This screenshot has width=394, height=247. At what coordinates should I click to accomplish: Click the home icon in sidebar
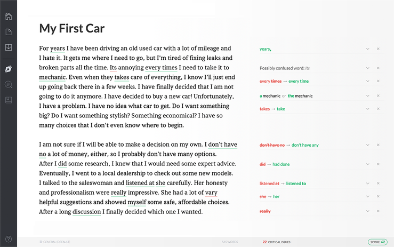[9, 16]
